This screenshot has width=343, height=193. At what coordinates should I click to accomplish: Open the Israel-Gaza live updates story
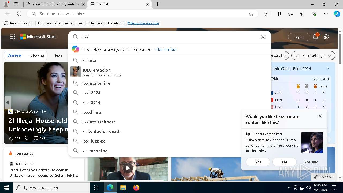click(x=44, y=173)
